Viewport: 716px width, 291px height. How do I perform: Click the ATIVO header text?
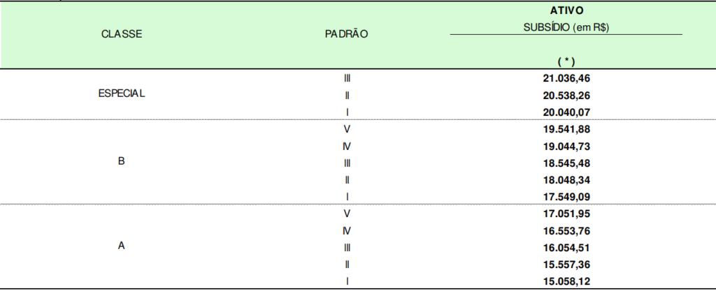tap(566, 10)
